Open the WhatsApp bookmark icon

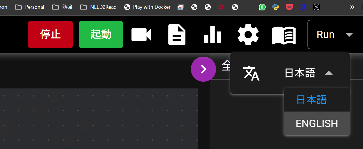[x=262, y=7]
